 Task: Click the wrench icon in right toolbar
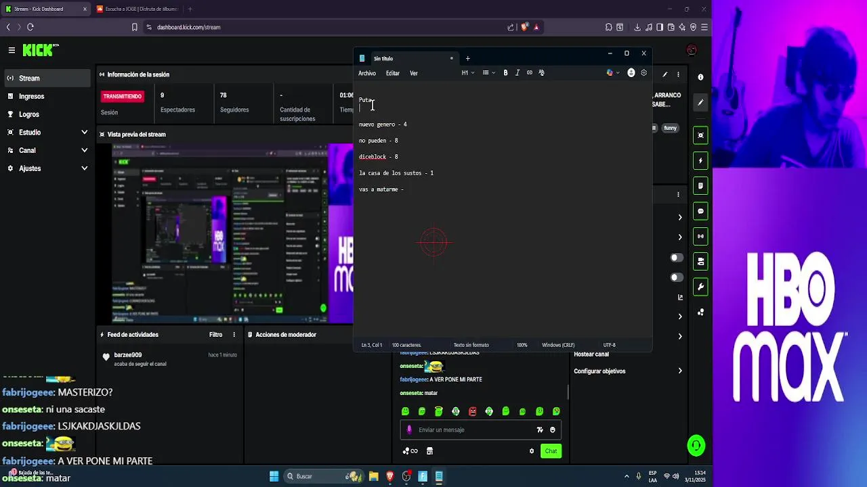[x=701, y=287]
